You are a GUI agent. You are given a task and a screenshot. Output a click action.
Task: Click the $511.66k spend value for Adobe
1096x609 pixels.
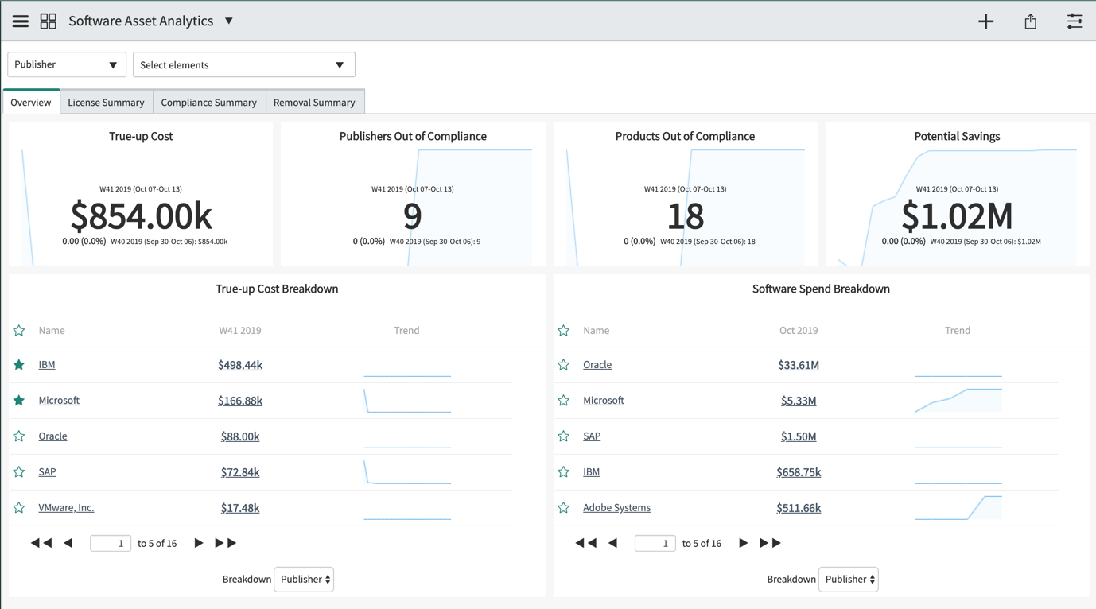[799, 508]
